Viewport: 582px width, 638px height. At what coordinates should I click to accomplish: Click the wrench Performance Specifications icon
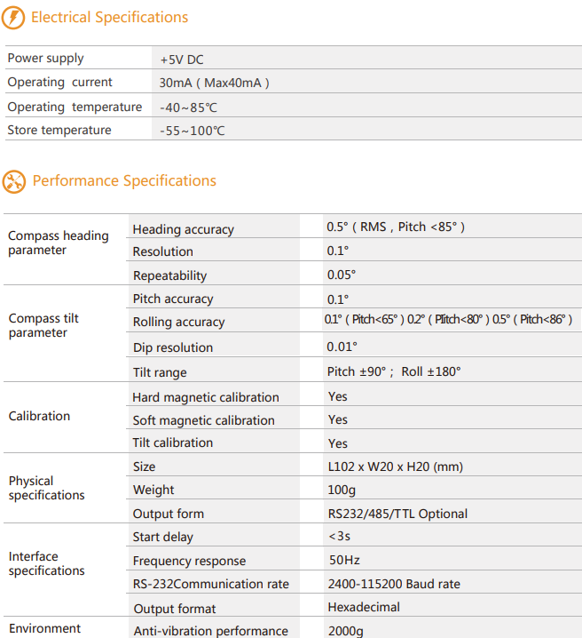[14, 181]
